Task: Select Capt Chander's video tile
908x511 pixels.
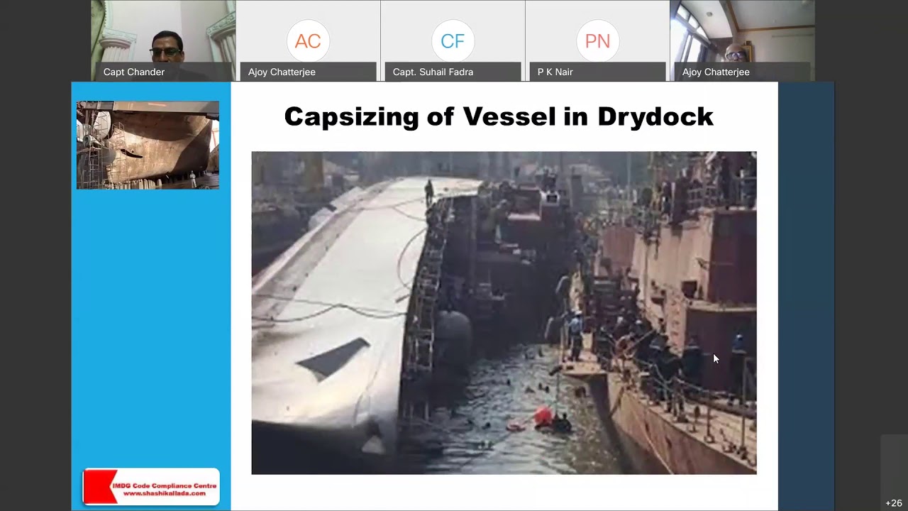Action: tap(163, 40)
